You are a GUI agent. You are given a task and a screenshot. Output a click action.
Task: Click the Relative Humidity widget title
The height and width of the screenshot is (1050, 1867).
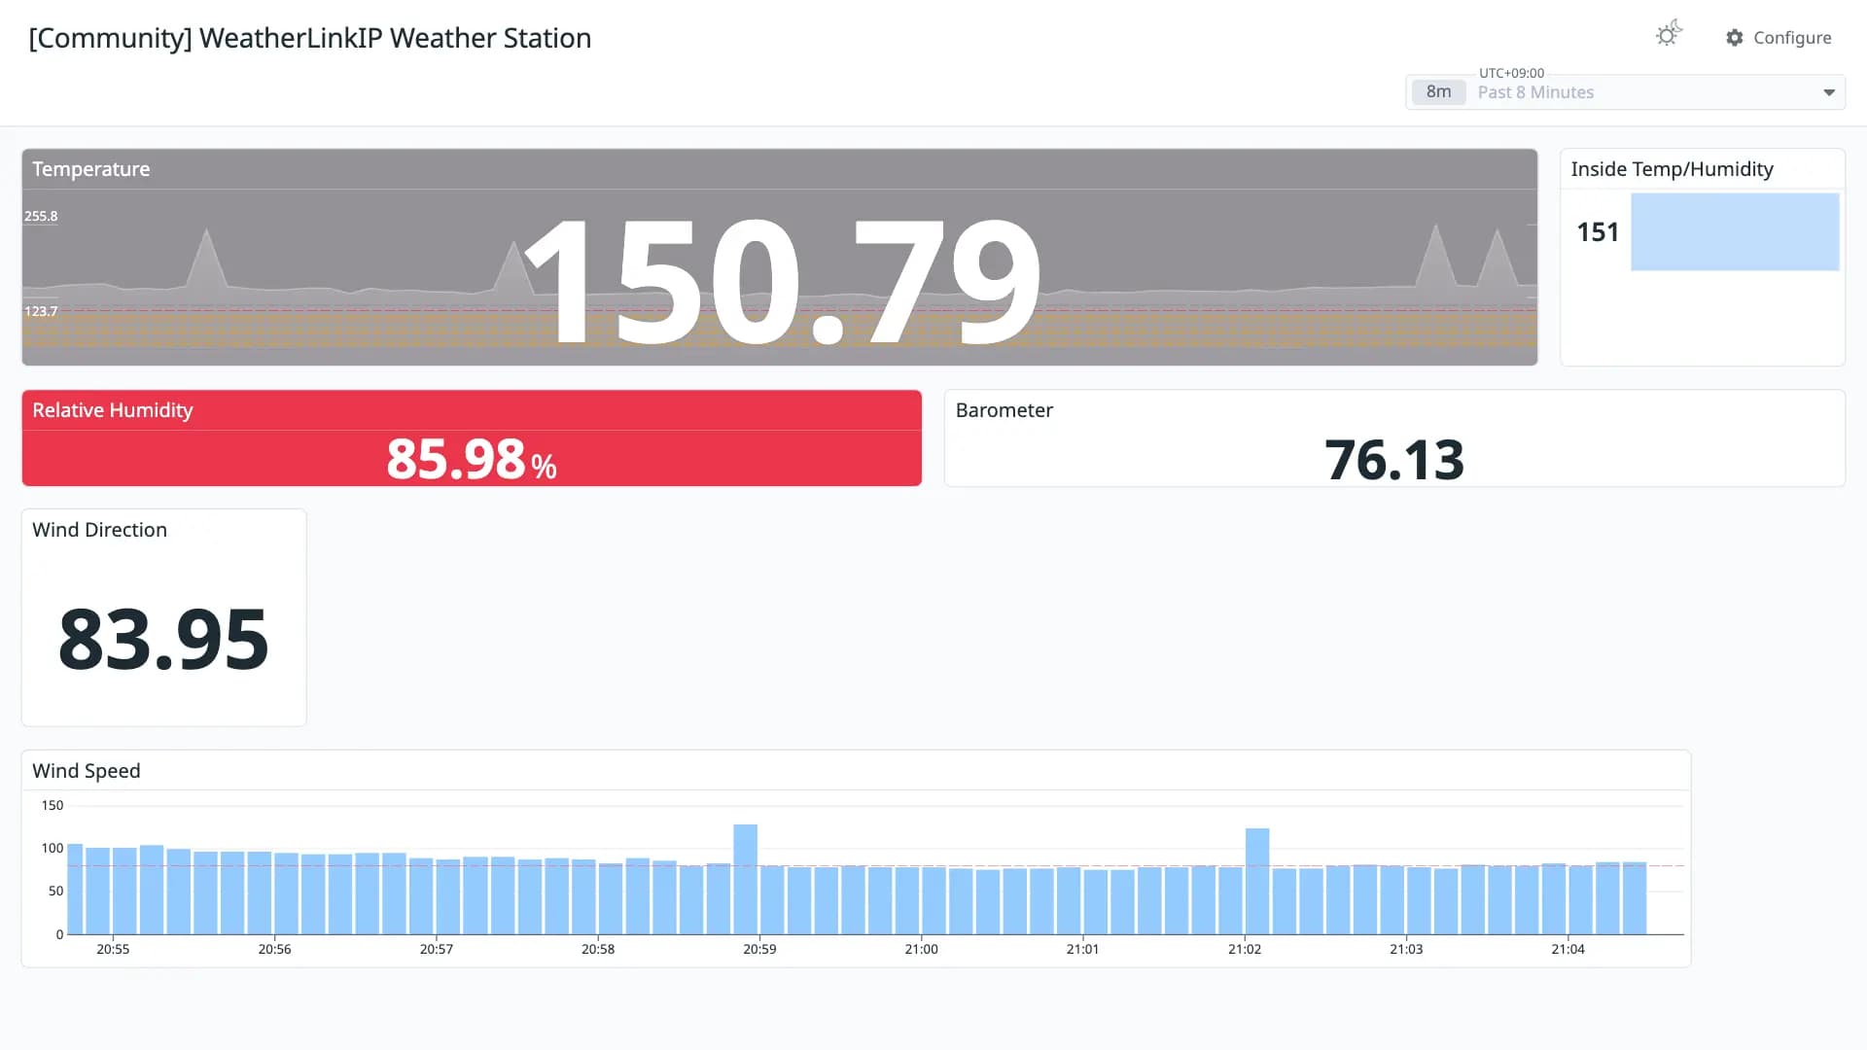coord(113,410)
